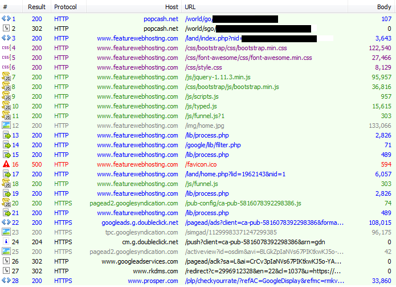The image size is (396, 287).
Task: Select popcash.net host in session 1
Action: [x=161, y=19]
